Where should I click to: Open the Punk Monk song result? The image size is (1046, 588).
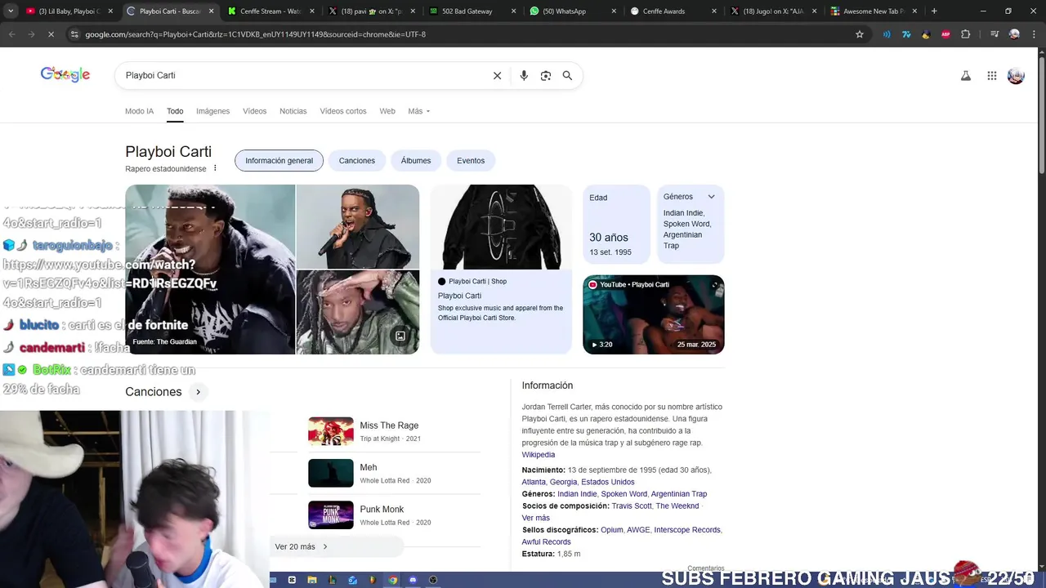point(394,515)
